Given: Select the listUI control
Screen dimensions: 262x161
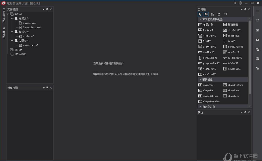Looking at the screenshot, I should pos(205,41).
